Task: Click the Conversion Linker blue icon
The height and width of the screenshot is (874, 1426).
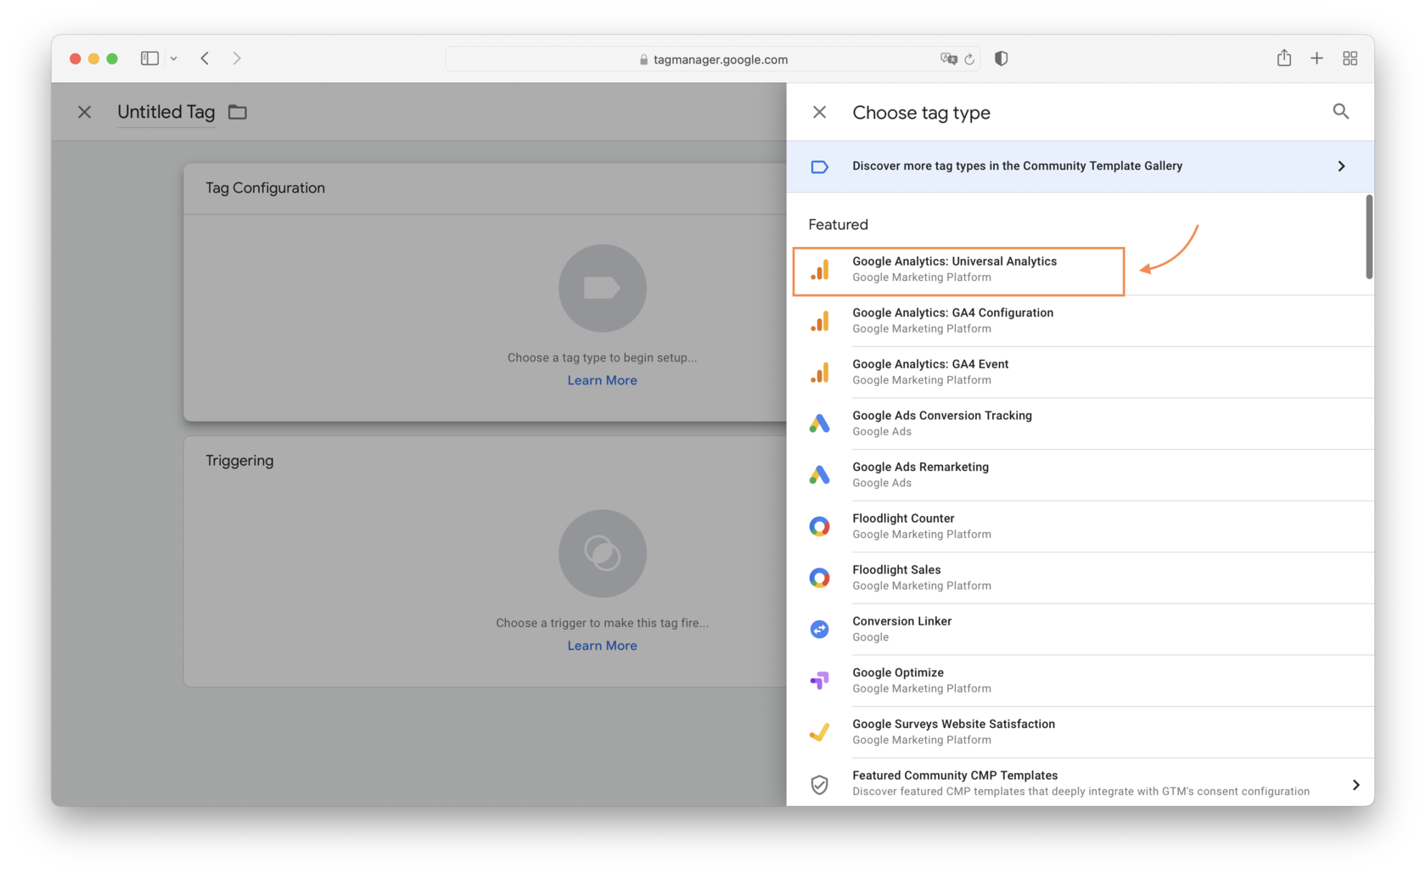Action: point(819,630)
